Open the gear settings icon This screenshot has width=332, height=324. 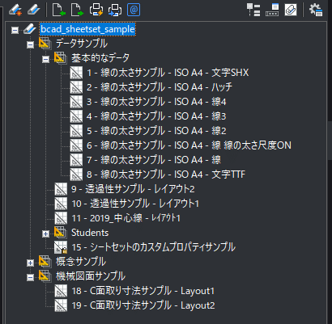coord(316,10)
